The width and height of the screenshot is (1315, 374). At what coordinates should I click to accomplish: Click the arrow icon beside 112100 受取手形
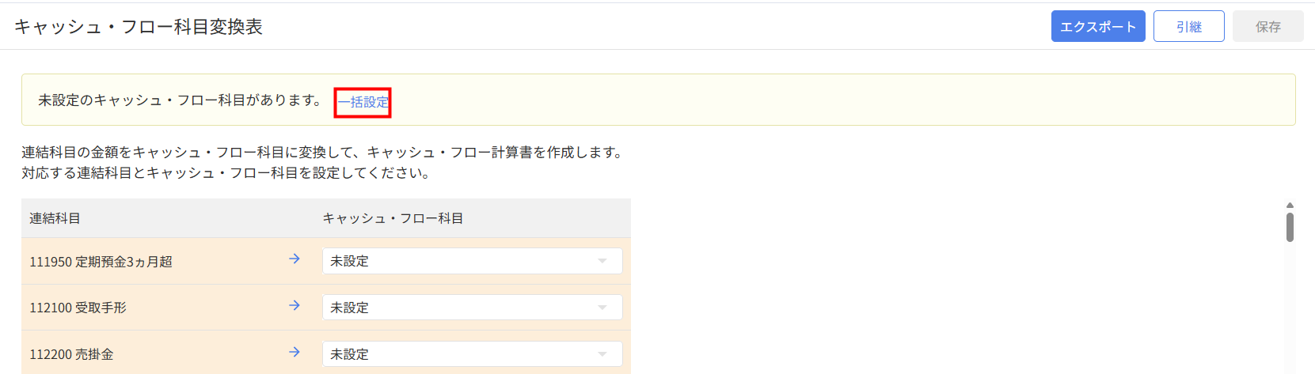(x=295, y=306)
